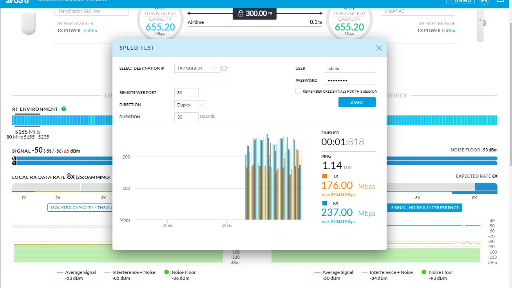Click the max 274.00 Mbps RX text
The width and height of the screenshot is (512, 288).
(x=338, y=221)
